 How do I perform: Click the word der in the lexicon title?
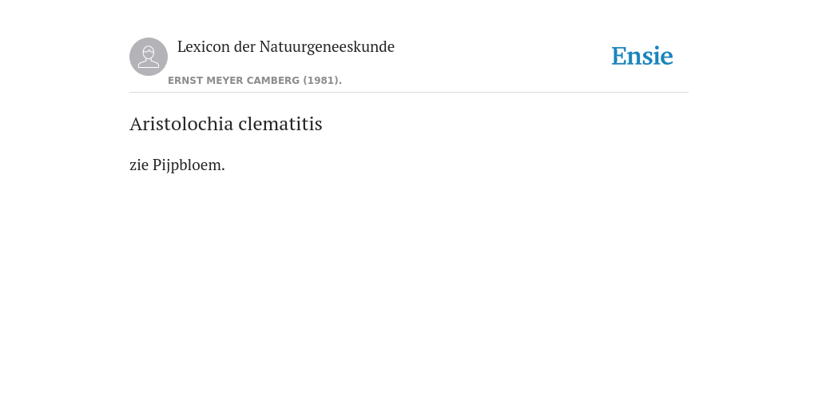(x=244, y=46)
